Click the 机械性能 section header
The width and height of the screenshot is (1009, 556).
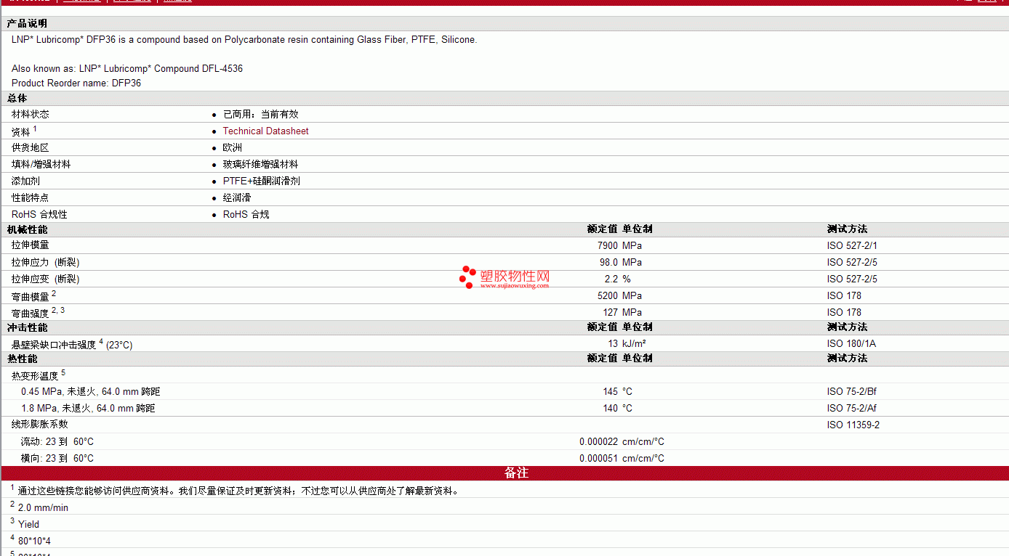27,229
